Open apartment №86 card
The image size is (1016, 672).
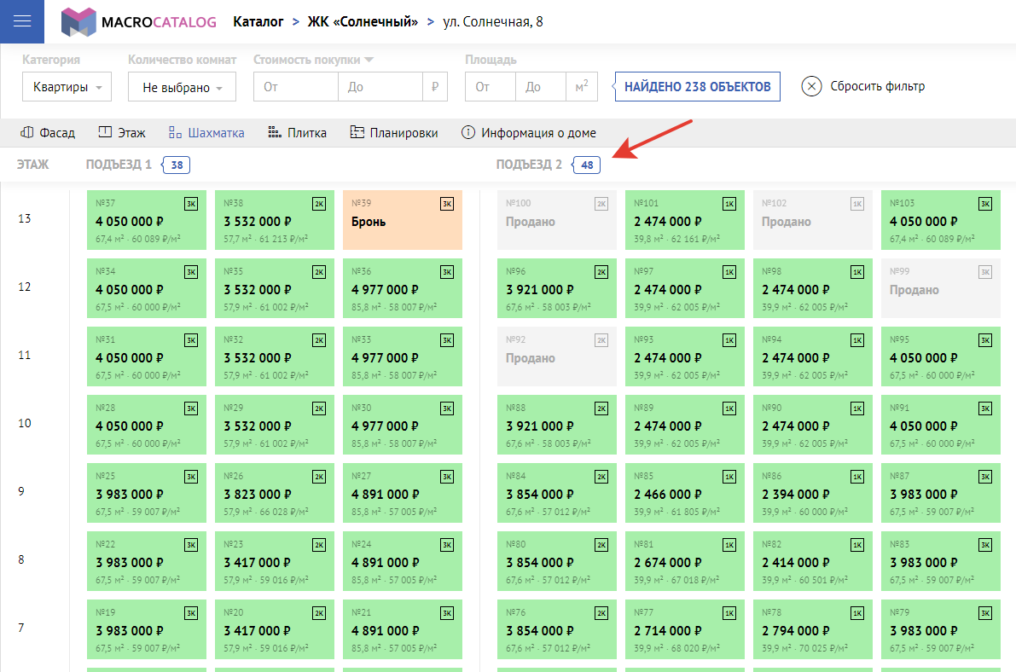point(812,493)
